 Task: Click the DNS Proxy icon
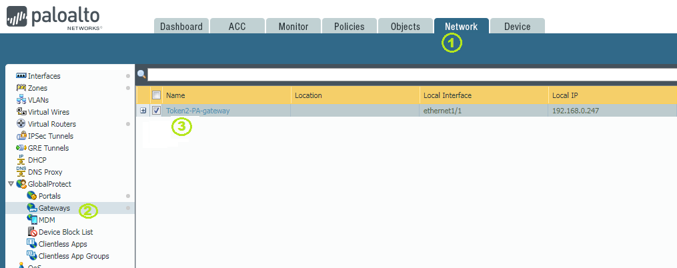tap(21, 172)
